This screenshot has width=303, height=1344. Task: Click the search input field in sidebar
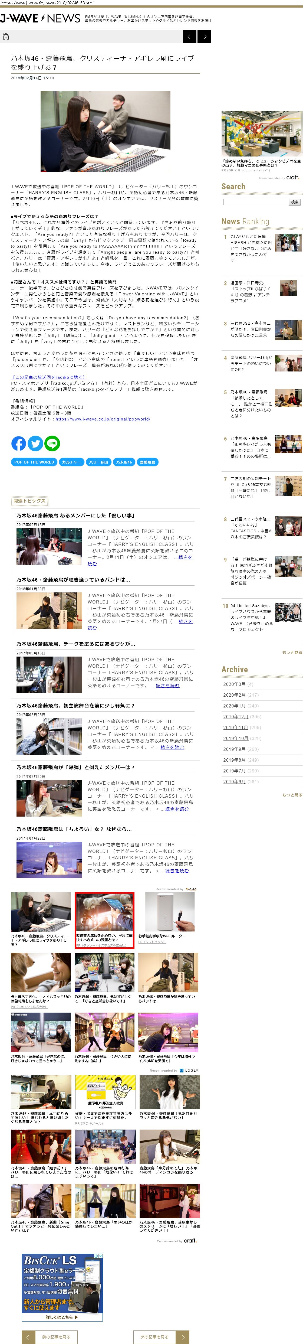pyautogui.click(x=256, y=202)
